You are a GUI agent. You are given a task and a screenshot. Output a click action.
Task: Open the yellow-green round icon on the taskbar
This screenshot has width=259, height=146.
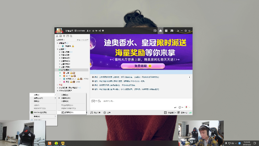pos(56,143)
